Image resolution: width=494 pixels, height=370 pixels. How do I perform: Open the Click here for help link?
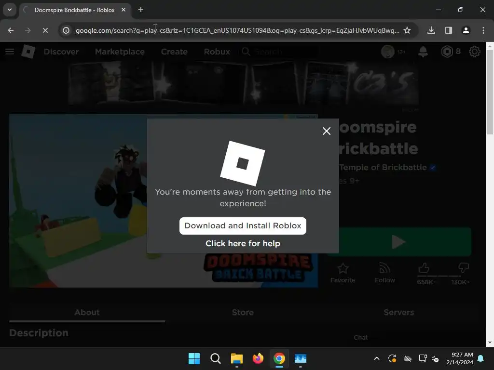pyautogui.click(x=243, y=243)
